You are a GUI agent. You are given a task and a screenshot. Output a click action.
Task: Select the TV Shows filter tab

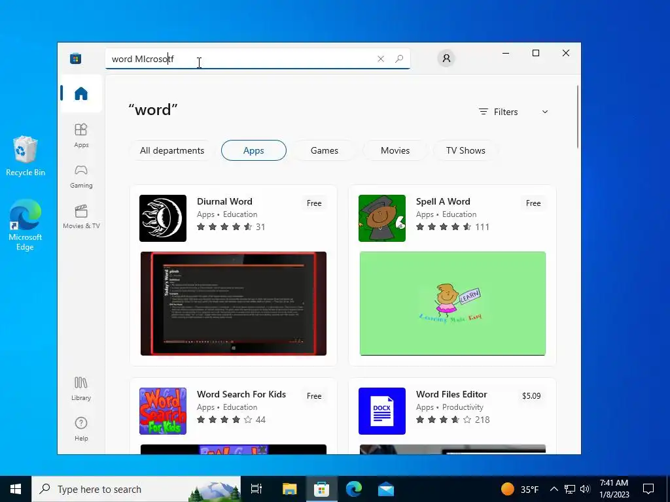[466, 150]
